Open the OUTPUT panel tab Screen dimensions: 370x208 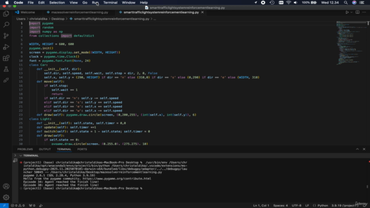(45, 149)
